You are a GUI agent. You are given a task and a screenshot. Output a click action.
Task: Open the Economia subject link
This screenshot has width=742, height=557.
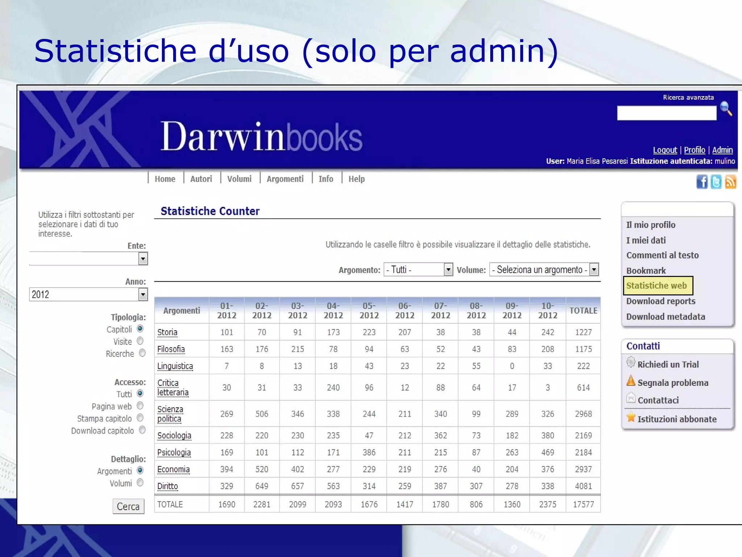(174, 469)
